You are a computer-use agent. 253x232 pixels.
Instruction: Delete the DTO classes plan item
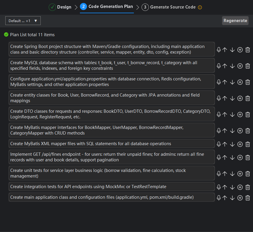248,115
